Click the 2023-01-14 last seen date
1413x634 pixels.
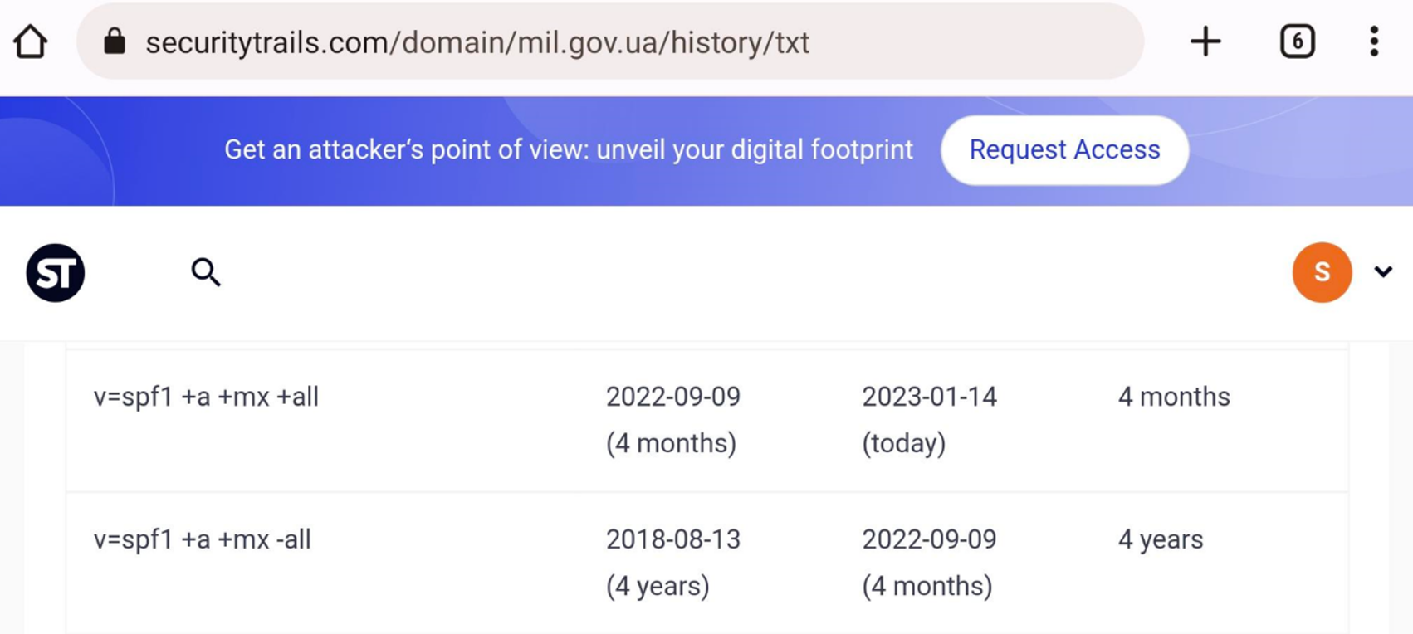(x=929, y=397)
